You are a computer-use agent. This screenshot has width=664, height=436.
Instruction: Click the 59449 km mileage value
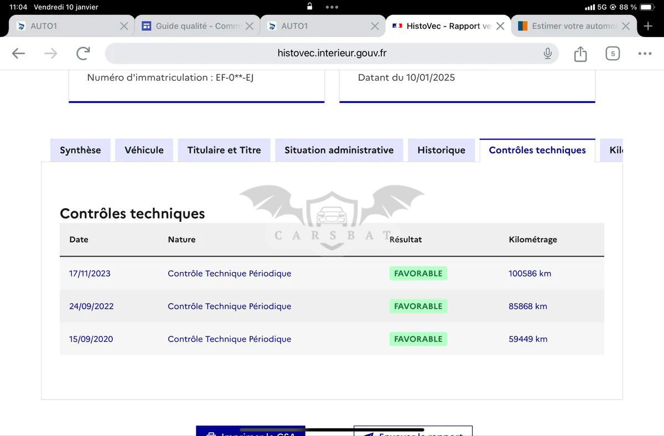pyautogui.click(x=528, y=339)
